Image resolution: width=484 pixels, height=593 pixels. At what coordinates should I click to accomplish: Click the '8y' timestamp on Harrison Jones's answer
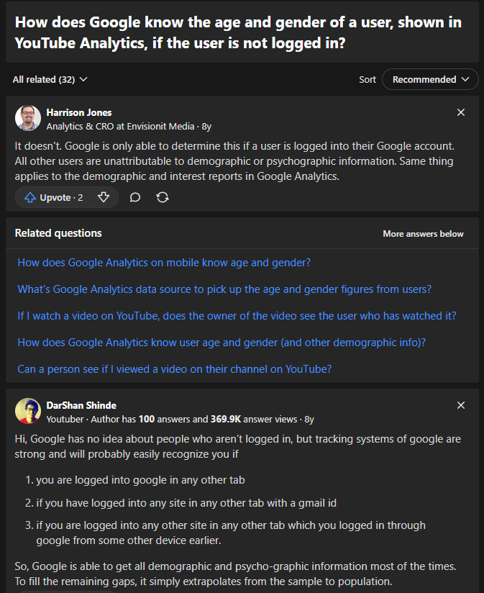pyautogui.click(x=206, y=127)
